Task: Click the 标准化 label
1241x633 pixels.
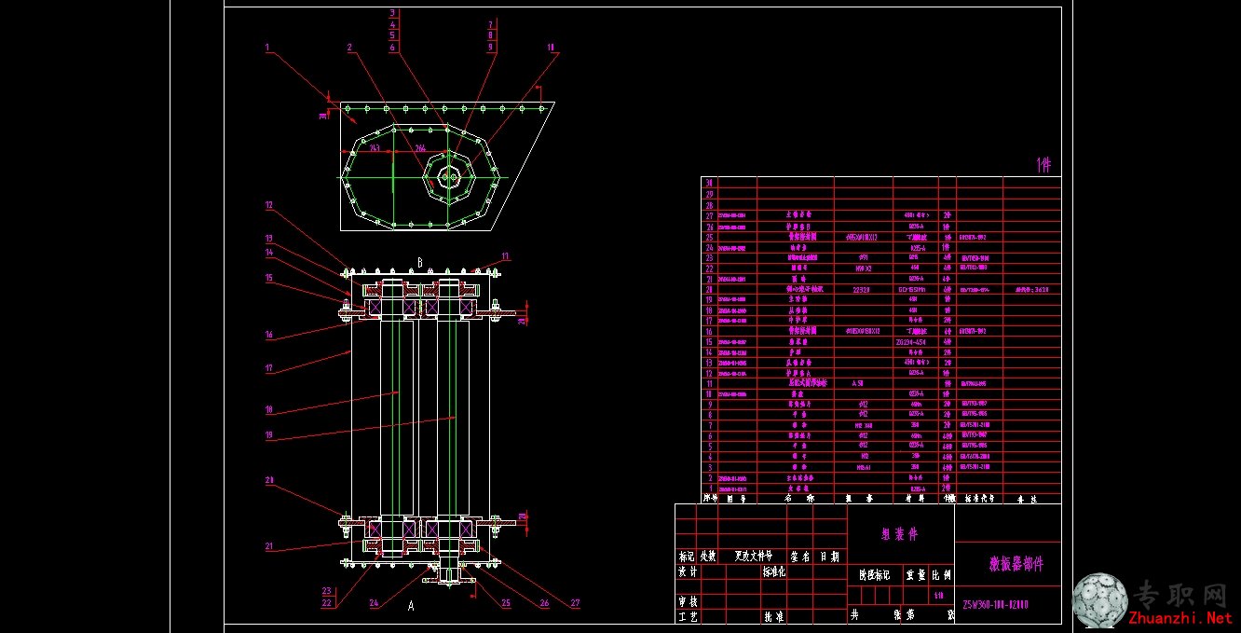Action: click(775, 572)
